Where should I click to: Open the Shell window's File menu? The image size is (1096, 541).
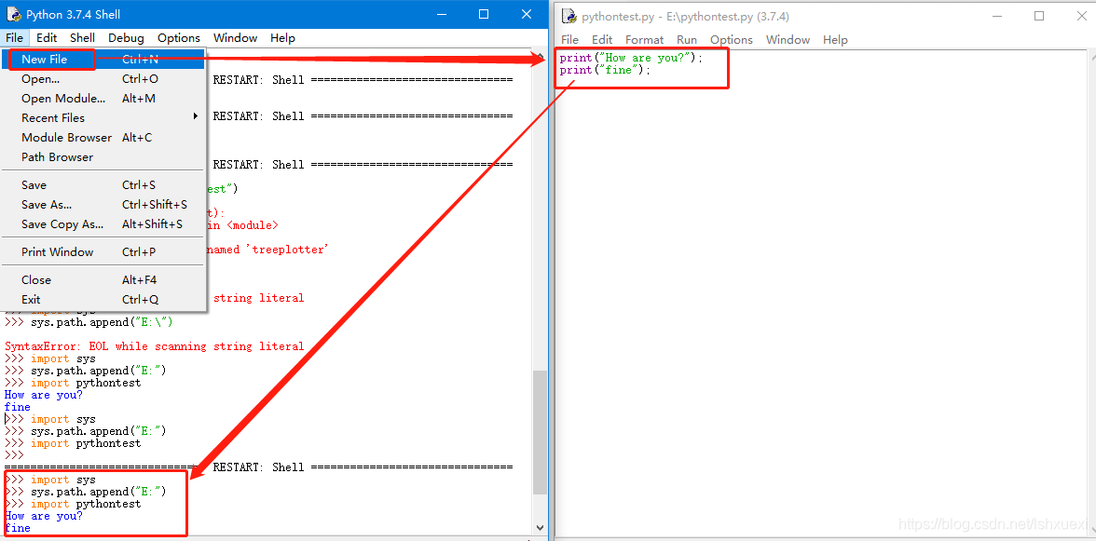15,37
